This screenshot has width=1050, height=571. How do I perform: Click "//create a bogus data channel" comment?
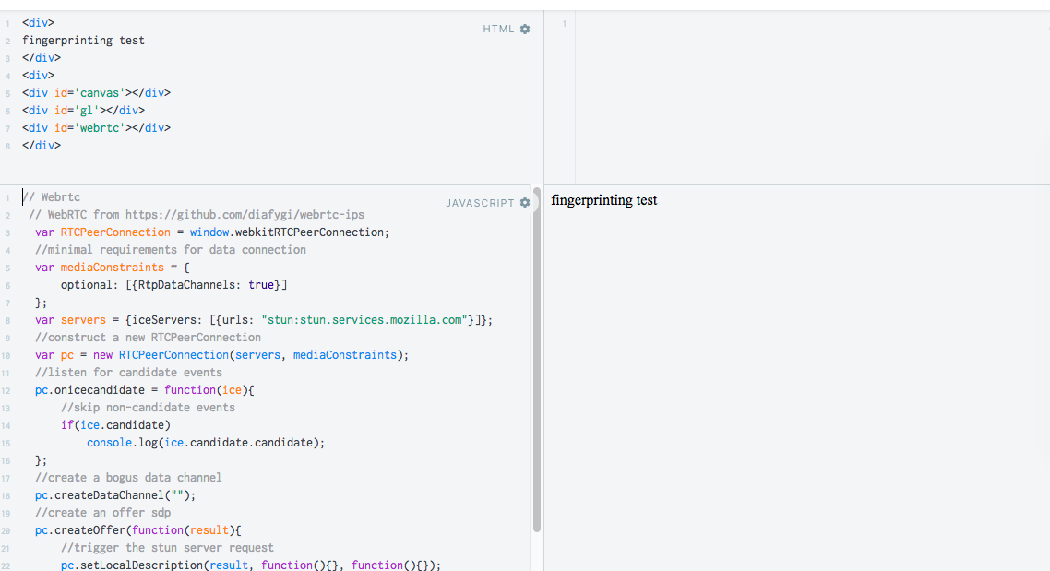pyautogui.click(x=128, y=478)
